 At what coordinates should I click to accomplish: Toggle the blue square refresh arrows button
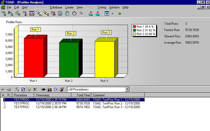[x=23, y=89]
